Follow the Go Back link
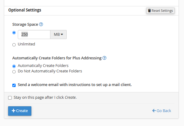The width and height of the screenshot is (184, 126). pyautogui.click(x=162, y=111)
